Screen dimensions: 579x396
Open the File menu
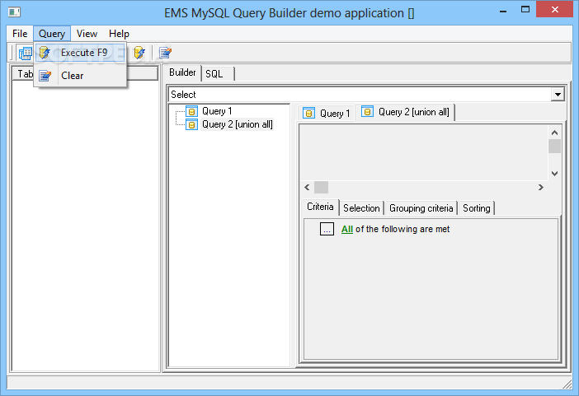(20, 34)
